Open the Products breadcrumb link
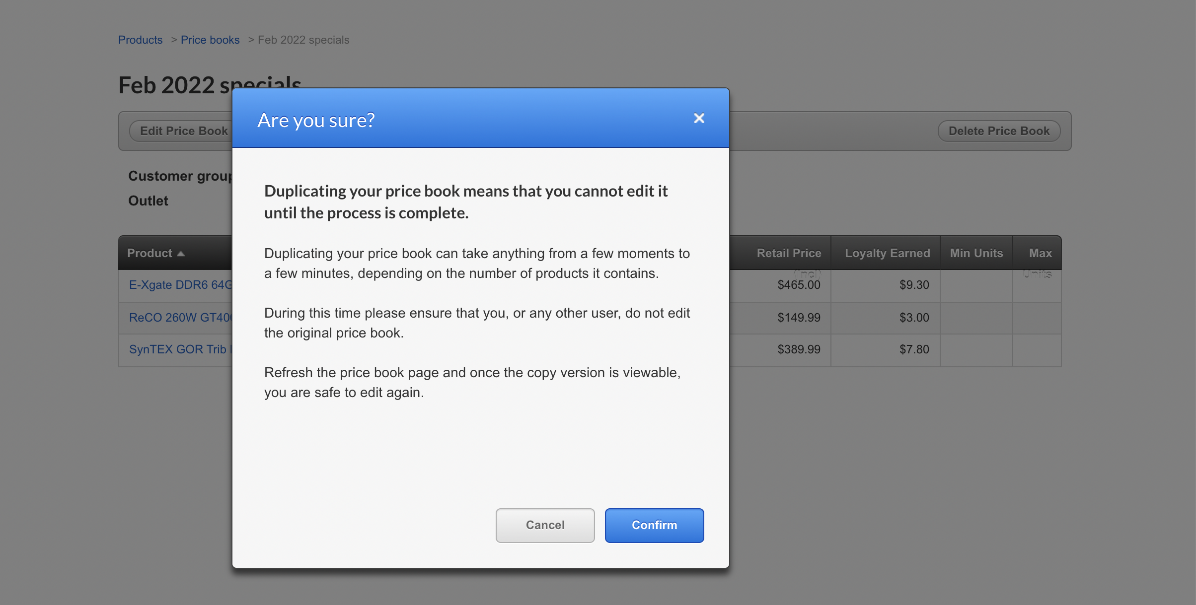1196x605 pixels. 140,40
